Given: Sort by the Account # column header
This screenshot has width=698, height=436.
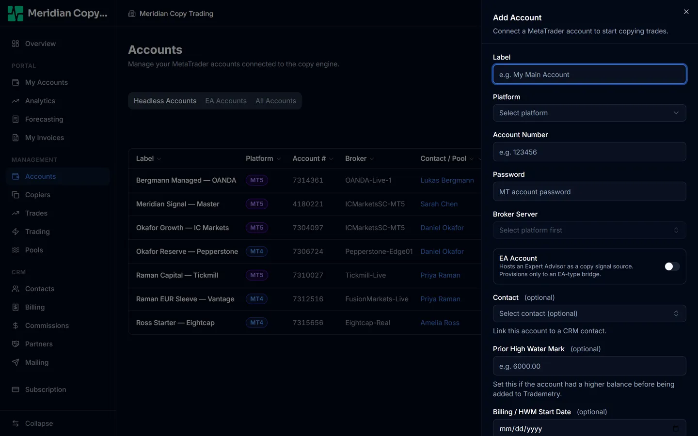Looking at the screenshot, I should click(x=313, y=158).
